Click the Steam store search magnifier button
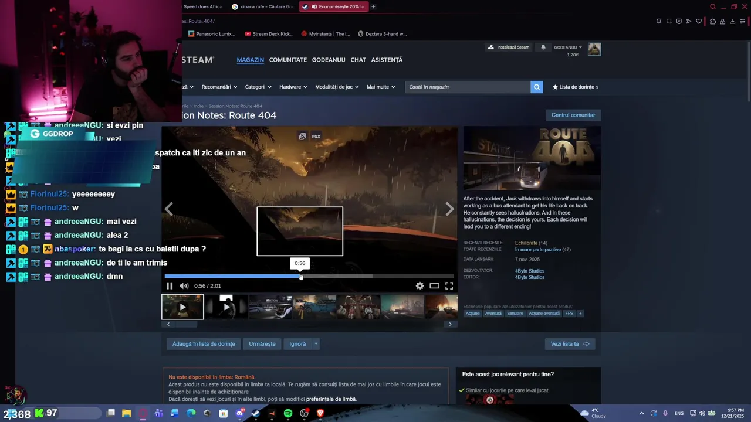Image resolution: width=751 pixels, height=422 pixels. [536, 87]
